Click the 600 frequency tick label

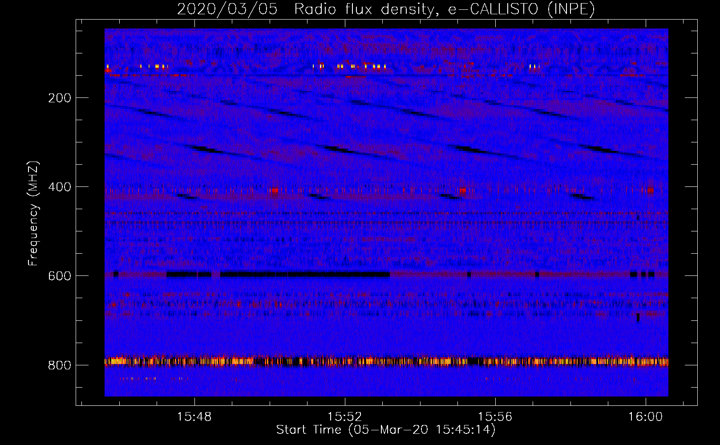click(59, 276)
